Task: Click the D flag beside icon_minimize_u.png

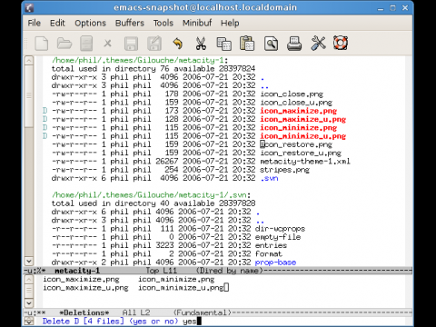Action: [x=45, y=136]
